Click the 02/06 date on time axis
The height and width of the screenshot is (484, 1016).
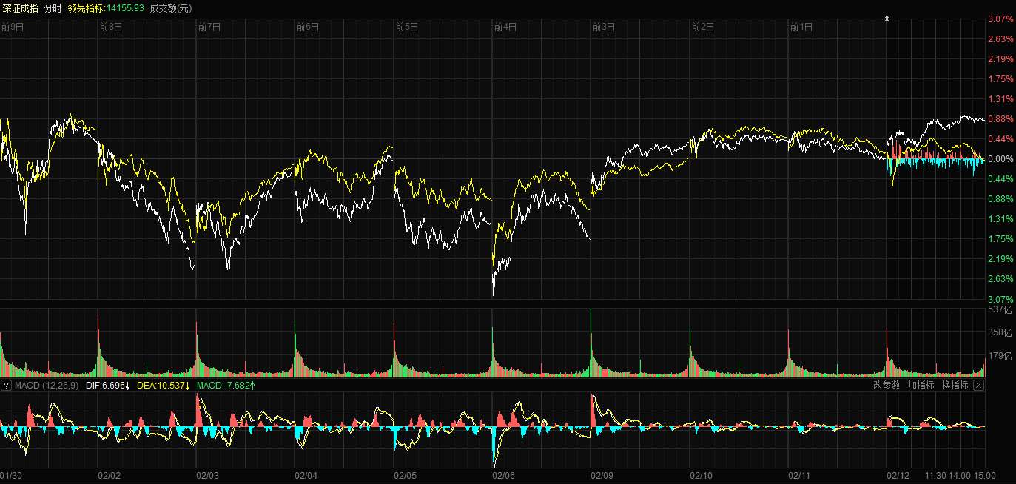point(504,476)
